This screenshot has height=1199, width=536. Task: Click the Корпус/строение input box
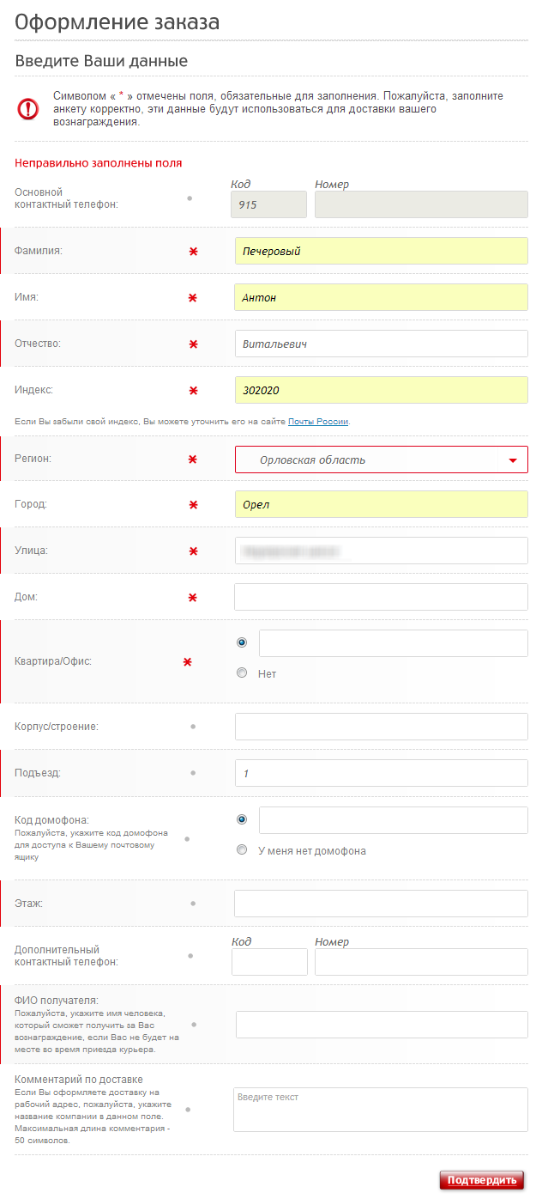coord(381,727)
